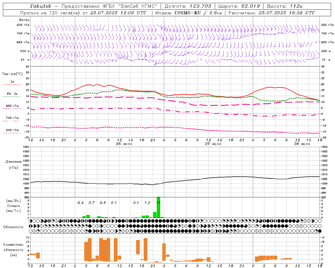The width and height of the screenshot is (335, 268).
Task: Click the 'Высота: 112м' header field
Action: pos(285,6)
